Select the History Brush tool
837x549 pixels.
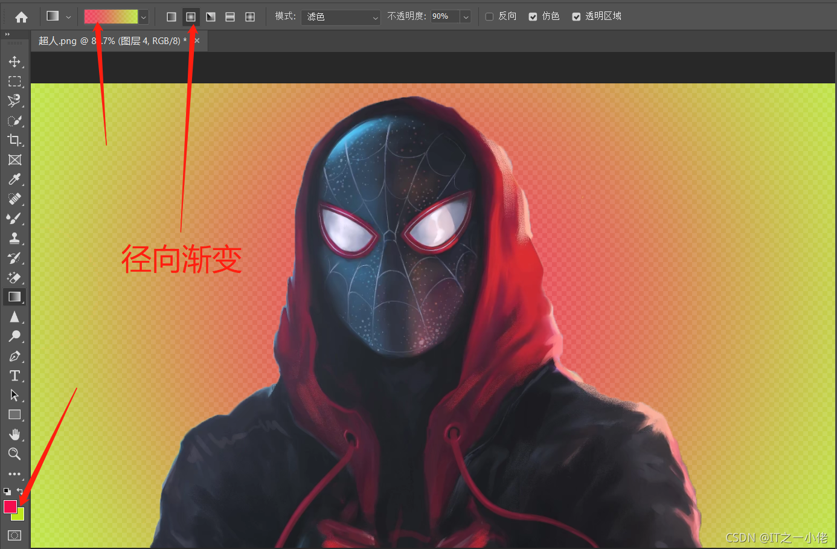click(x=14, y=258)
